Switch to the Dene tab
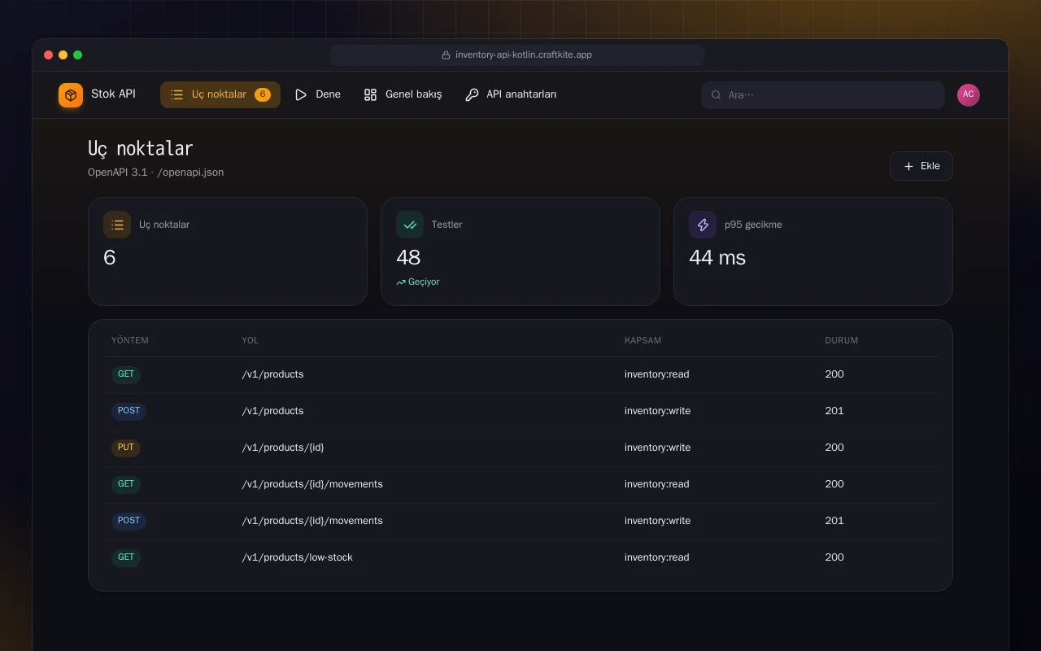This screenshot has width=1041, height=651. (x=318, y=95)
